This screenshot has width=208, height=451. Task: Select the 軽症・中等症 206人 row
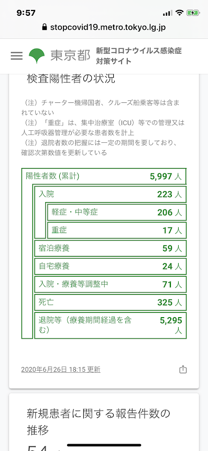(117, 212)
